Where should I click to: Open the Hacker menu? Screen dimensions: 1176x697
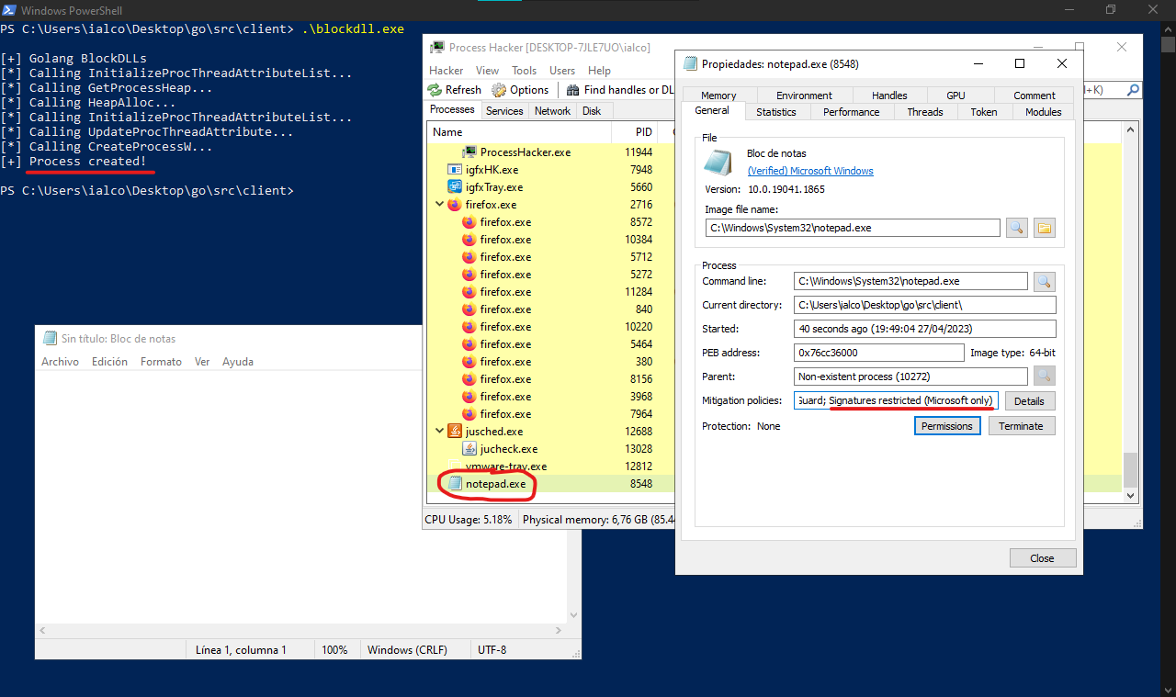pos(447,71)
